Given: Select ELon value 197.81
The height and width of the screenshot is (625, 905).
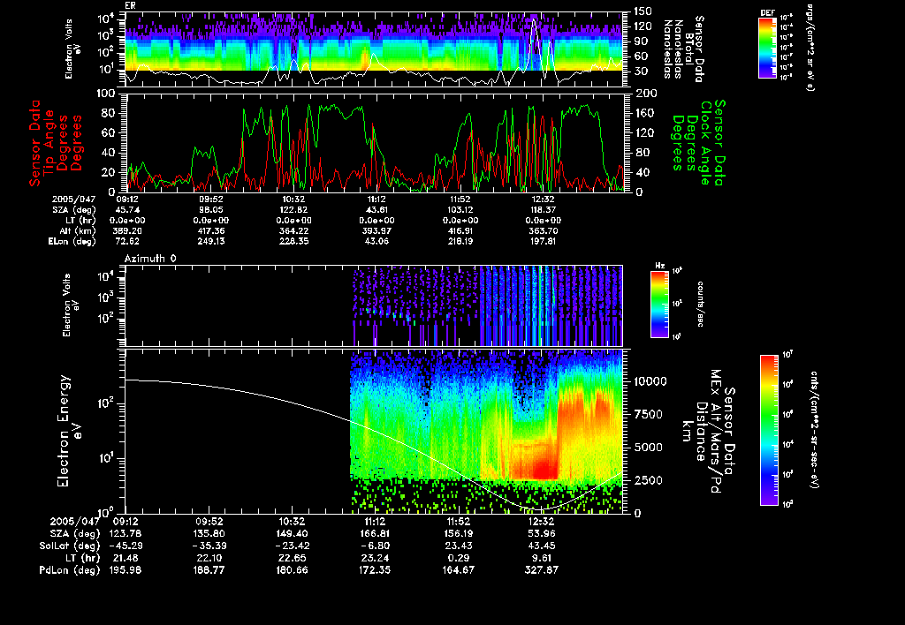Looking at the screenshot, I should tap(544, 241).
